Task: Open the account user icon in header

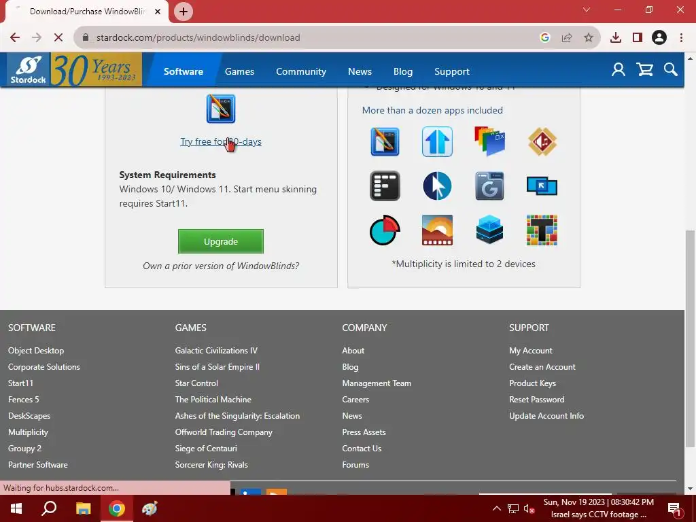Action: [619, 70]
